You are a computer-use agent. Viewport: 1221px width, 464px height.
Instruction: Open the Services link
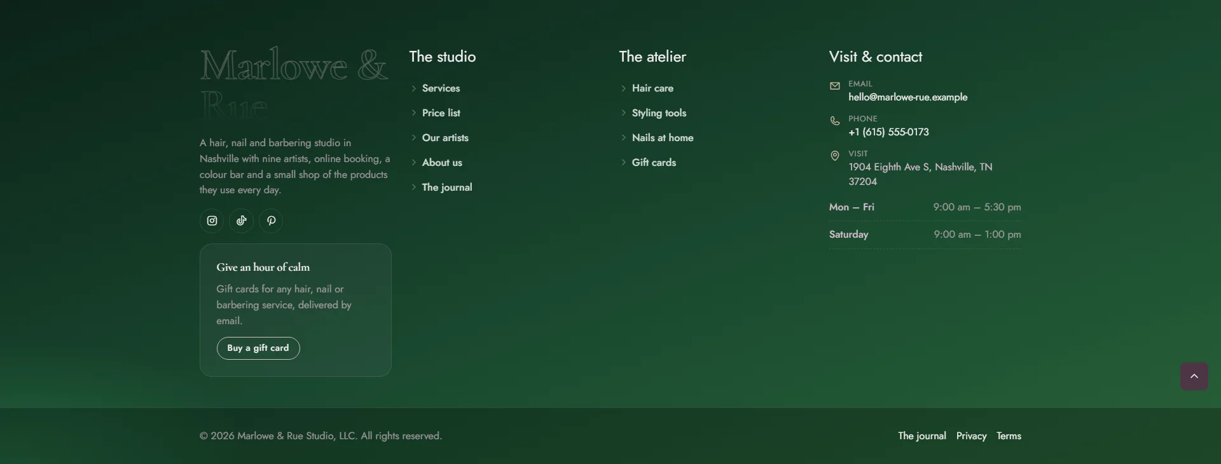coord(441,88)
